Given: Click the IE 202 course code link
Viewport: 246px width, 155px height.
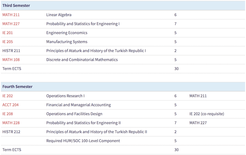Looking at the screenshot, I should [8, 96].
